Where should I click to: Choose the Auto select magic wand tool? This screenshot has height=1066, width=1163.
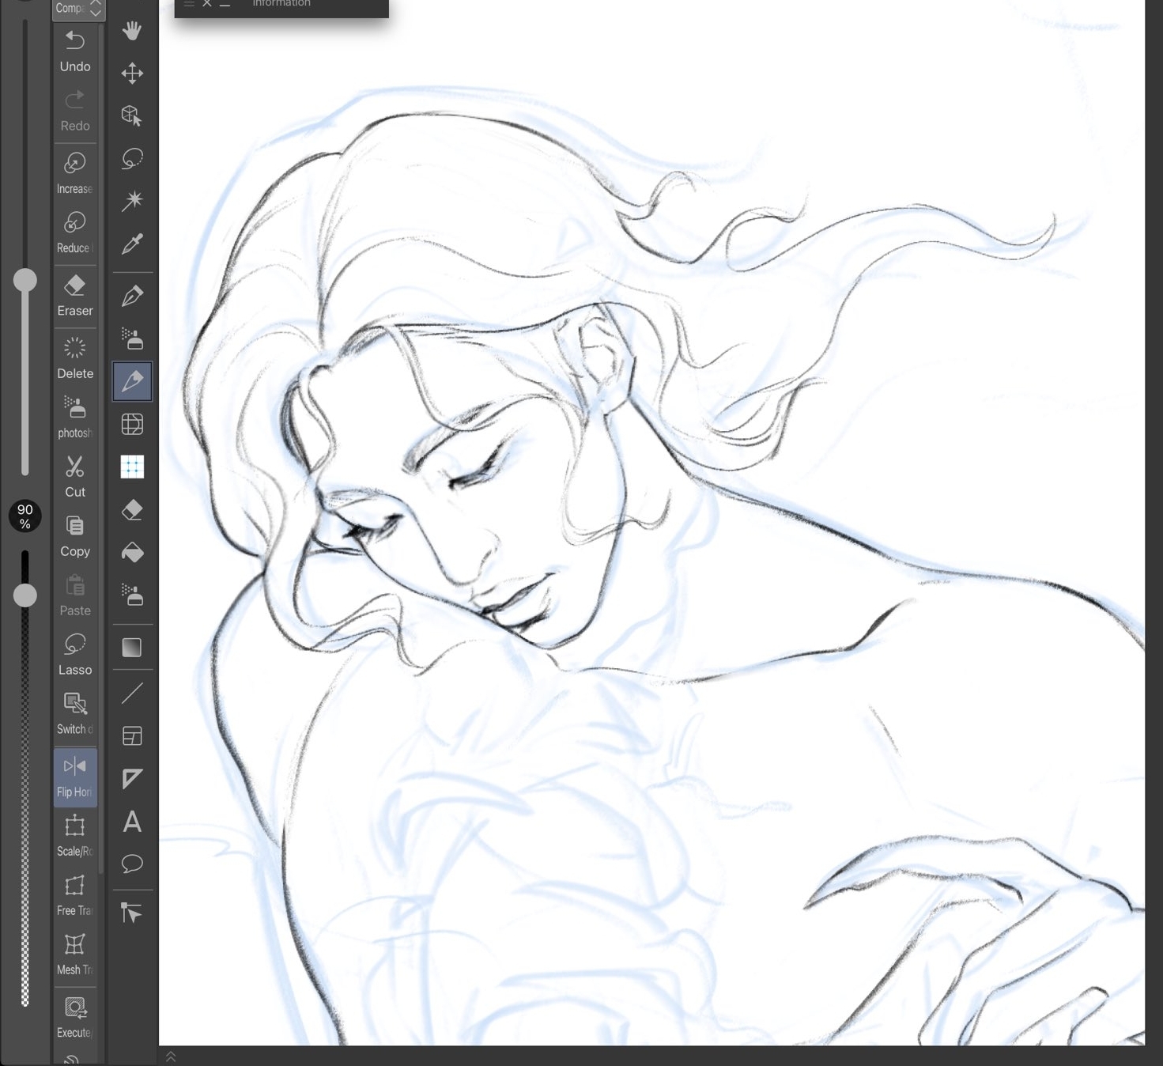tap(132, 201)
